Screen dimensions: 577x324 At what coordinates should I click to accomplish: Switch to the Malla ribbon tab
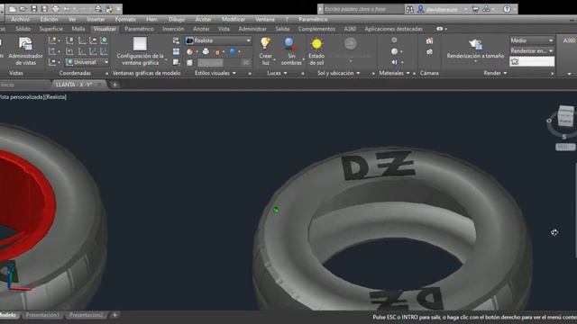pyautogui.click(x=78, y=29)
